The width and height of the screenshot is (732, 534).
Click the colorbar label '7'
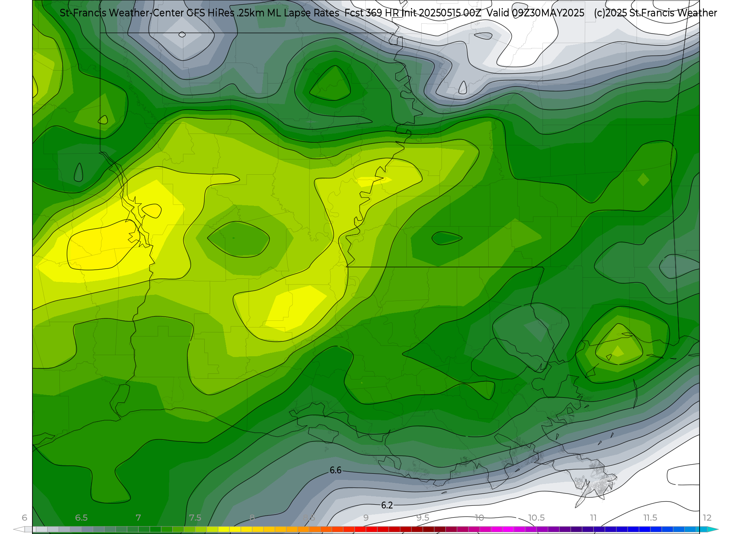138,518
